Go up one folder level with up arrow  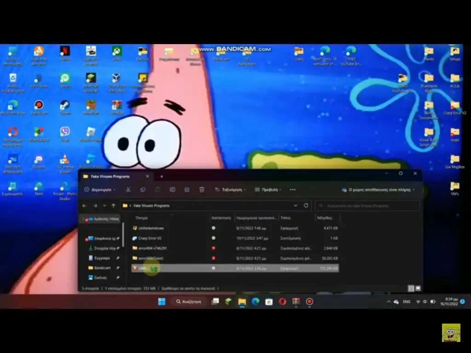[114, 205]
